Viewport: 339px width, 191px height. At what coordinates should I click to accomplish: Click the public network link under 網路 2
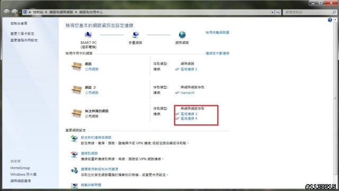pyautogui.click(x=92, y=93)
